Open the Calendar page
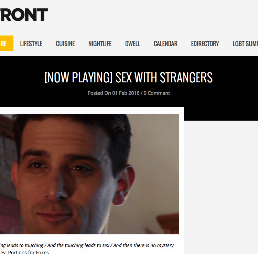 point(165,44)
